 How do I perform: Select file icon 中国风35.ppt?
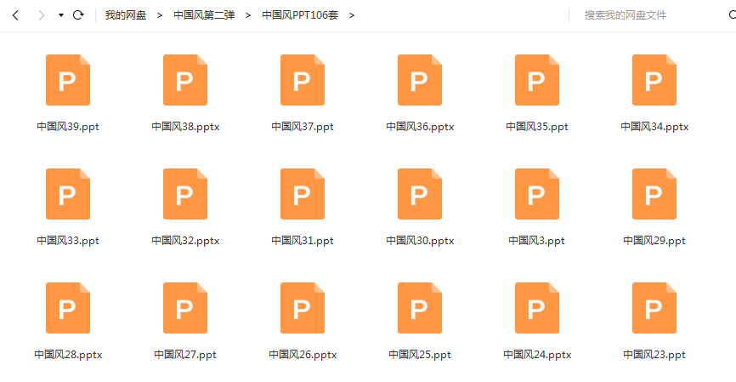point(537,80)
